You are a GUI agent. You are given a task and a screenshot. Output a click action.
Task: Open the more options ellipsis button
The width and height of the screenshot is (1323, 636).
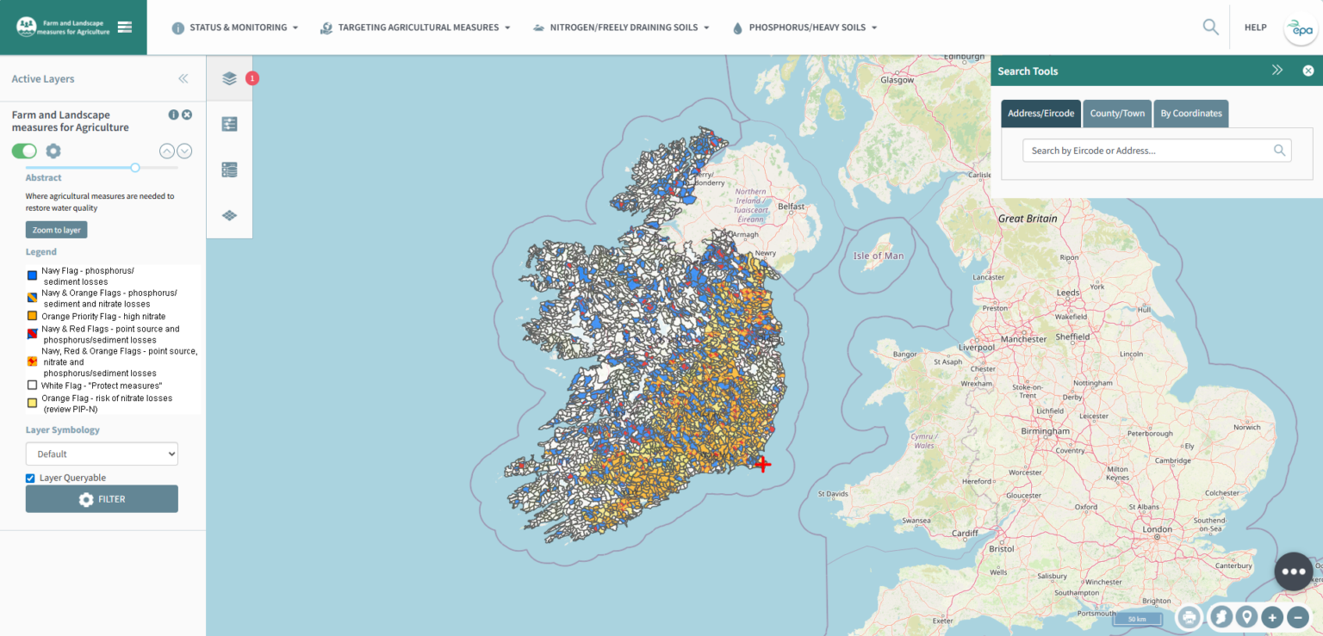click(1293, 571)
